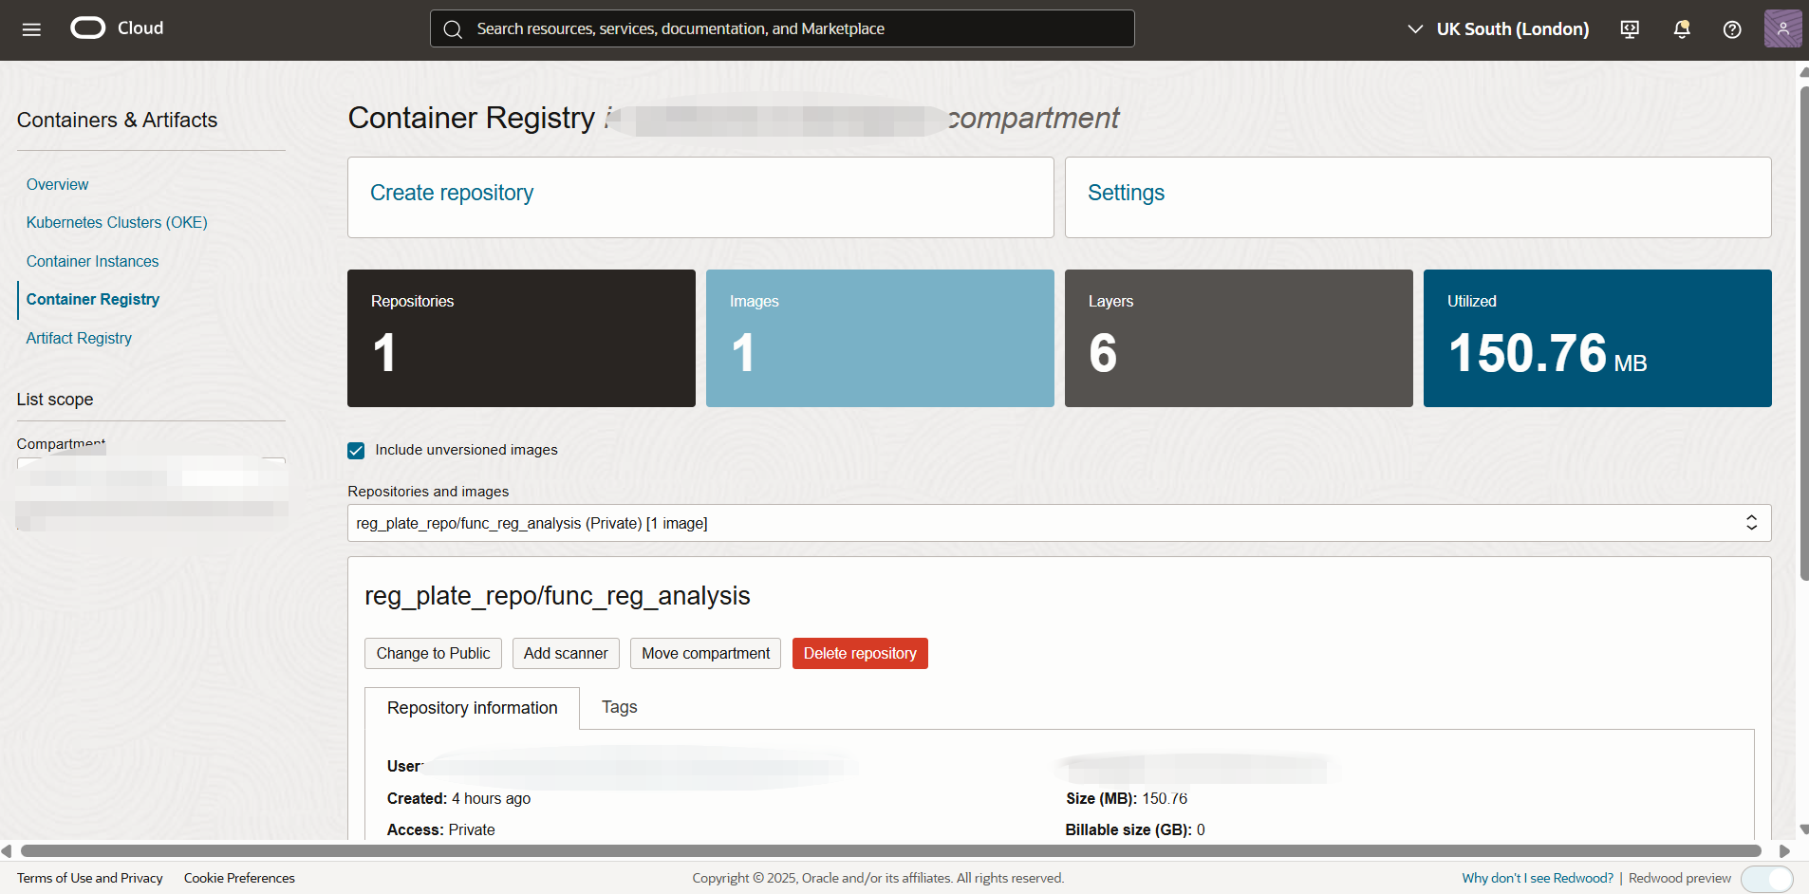Click the Repositories count tile
Image resolution: width=1809 pixels, height=894 pixels.
point(521,338)
